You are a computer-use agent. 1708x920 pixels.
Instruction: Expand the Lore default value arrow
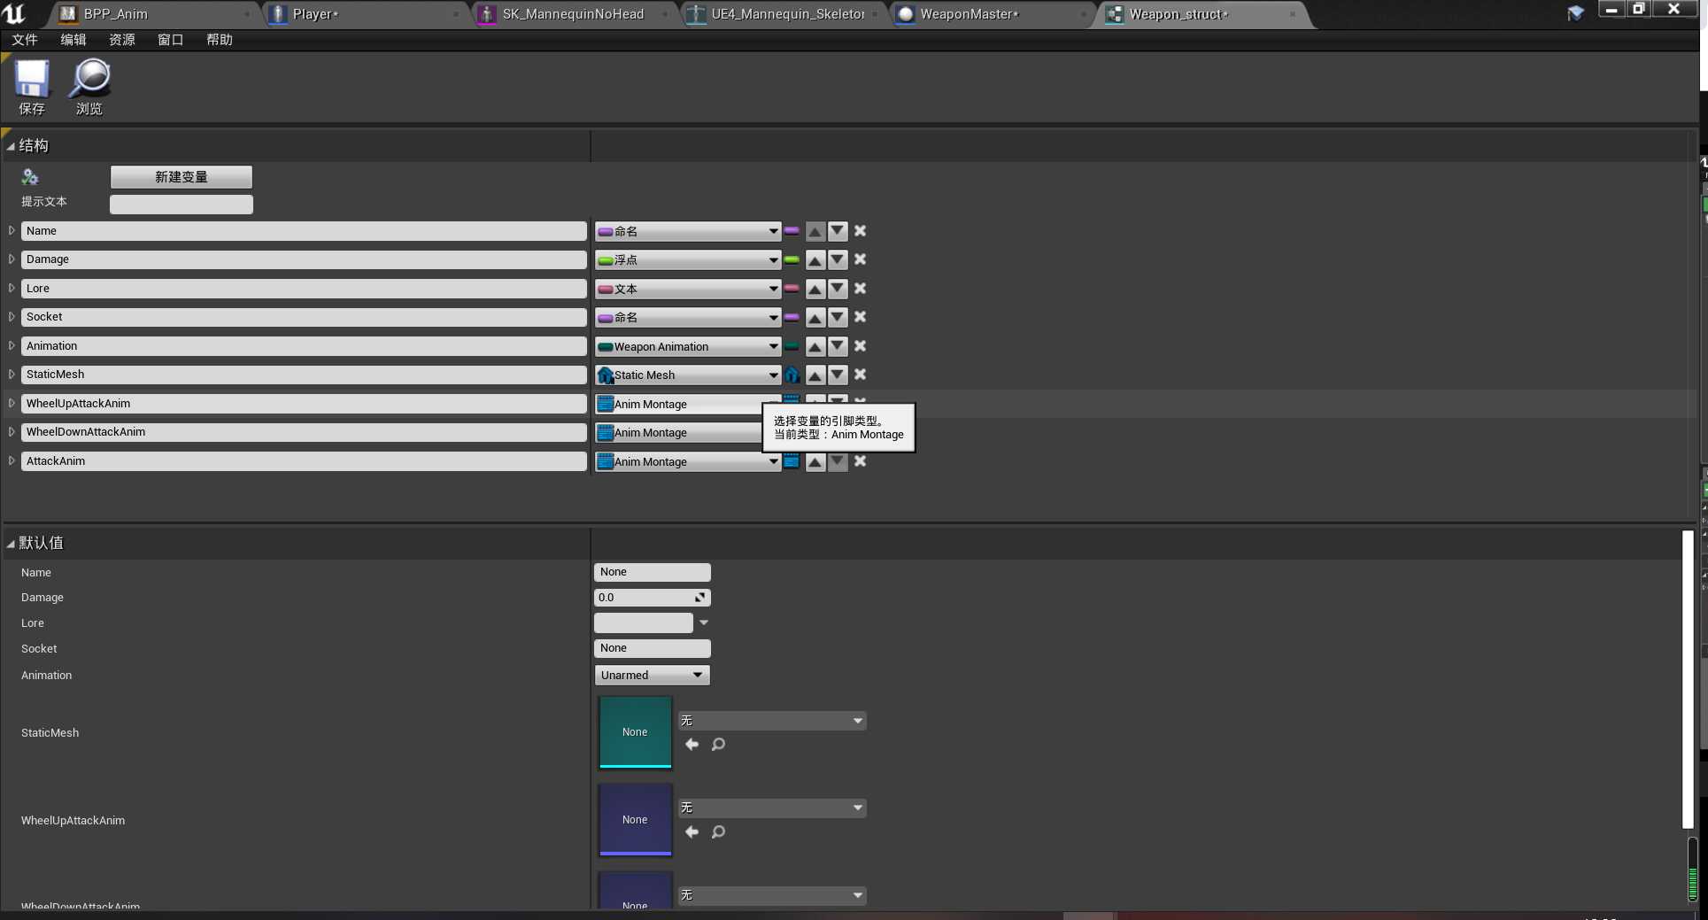pyautogui.click(x=704, y=622)
